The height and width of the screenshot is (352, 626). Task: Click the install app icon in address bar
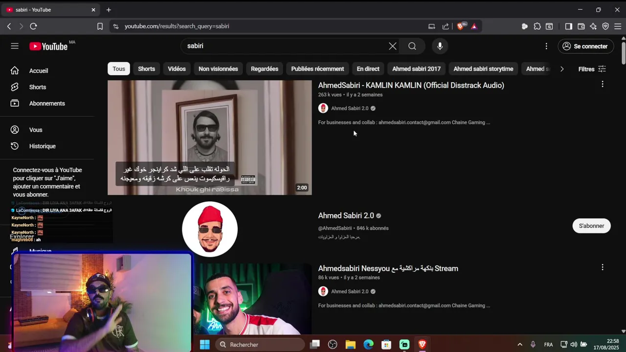(x=431, y=26)
